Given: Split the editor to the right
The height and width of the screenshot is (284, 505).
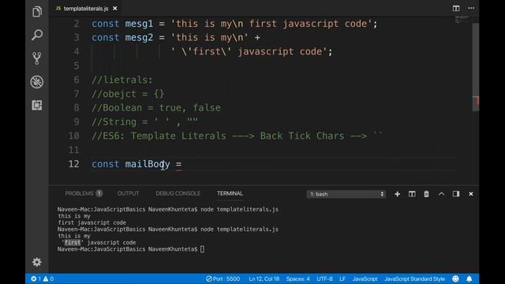Looking at the screenshot, I should coord(456,9).
